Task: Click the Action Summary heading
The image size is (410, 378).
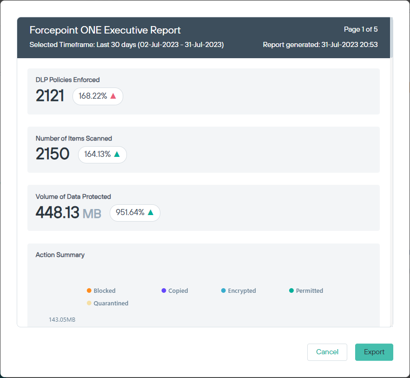Action: (60, 255)
